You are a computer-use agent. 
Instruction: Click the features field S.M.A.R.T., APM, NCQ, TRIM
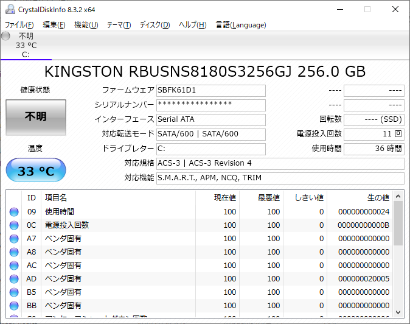coord(280,178)
